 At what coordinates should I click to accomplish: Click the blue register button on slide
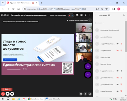coord(10,60)
